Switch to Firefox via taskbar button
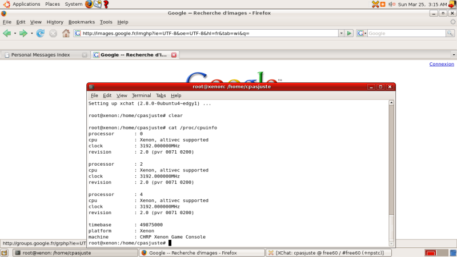This screenshot has height=257, width=457. [x=202, y=252]
